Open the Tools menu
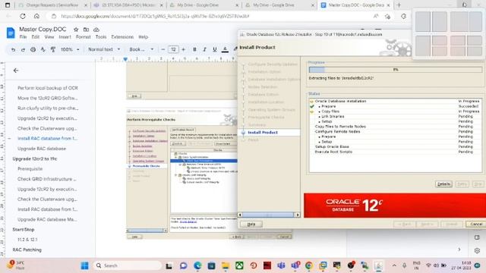This screenshot has height=273, width=486. (101, 37)
